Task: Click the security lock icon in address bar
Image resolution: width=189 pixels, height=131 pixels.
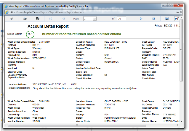Action: click(177, 12)
